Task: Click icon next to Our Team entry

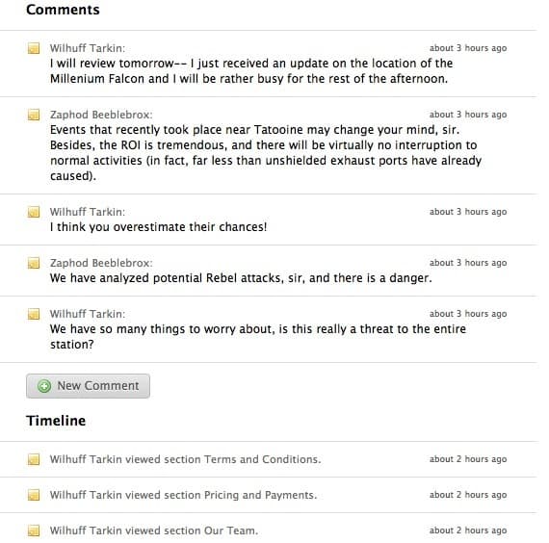Action: [x=34, y=530]
